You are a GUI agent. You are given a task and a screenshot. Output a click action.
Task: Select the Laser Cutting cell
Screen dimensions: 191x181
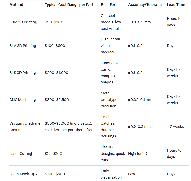pos(21,154)
